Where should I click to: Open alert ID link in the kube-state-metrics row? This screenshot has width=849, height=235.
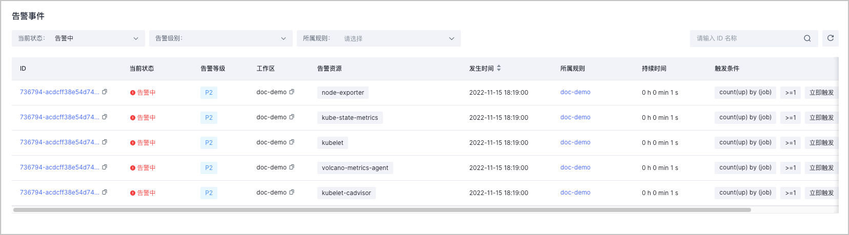(59, 117)
